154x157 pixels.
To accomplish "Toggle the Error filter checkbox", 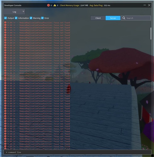I will pyautogui.click(x=42, y=18).
